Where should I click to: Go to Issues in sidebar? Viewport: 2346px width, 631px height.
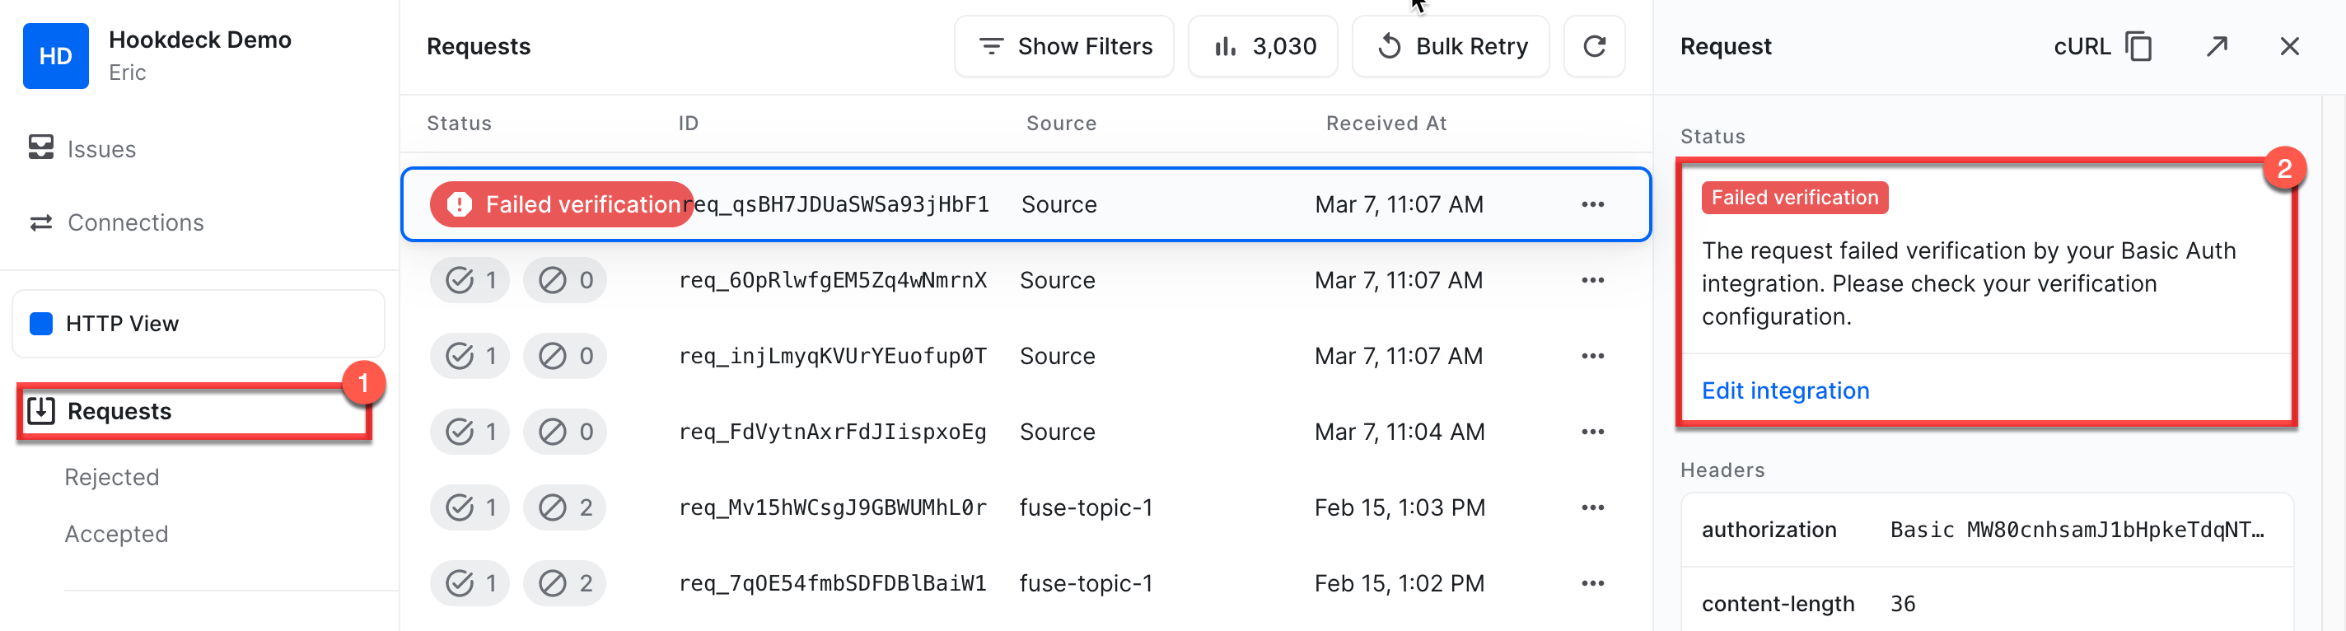[x=101, y=149]
